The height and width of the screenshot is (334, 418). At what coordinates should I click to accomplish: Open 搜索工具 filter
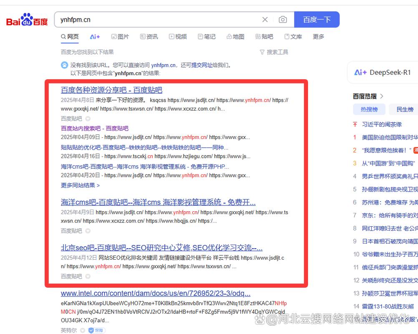(x=274, y=52)
